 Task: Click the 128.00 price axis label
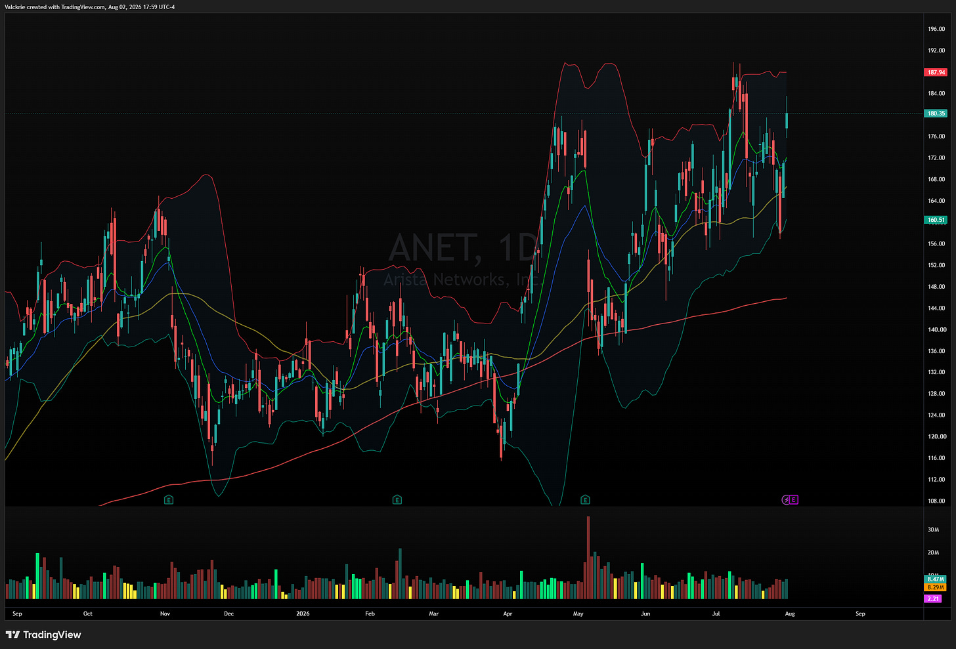click(936, 394)
